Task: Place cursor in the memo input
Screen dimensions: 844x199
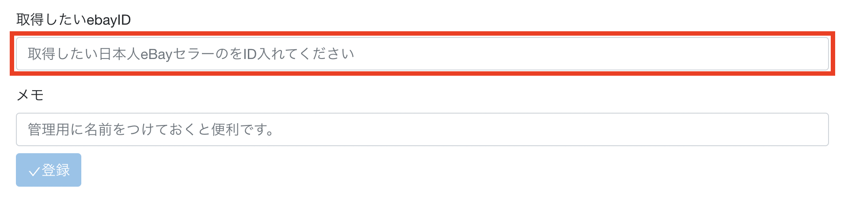Action: click(422, 129)
